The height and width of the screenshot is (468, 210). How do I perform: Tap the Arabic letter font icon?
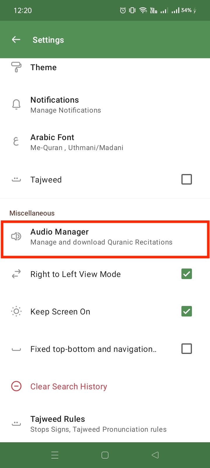pyautogui.click(x=16, y=142)
